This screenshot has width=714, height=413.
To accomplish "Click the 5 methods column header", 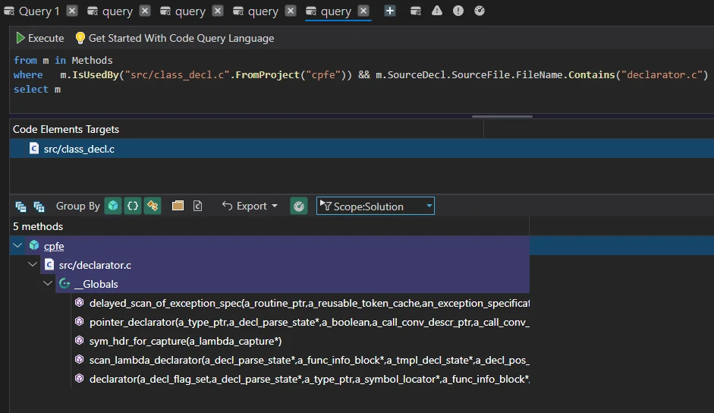I will point(38,226).
